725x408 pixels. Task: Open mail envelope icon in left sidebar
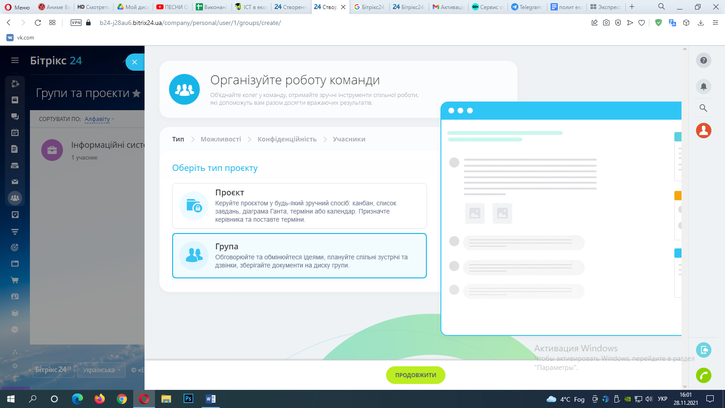pyautogui.click(x=15, y=182)
